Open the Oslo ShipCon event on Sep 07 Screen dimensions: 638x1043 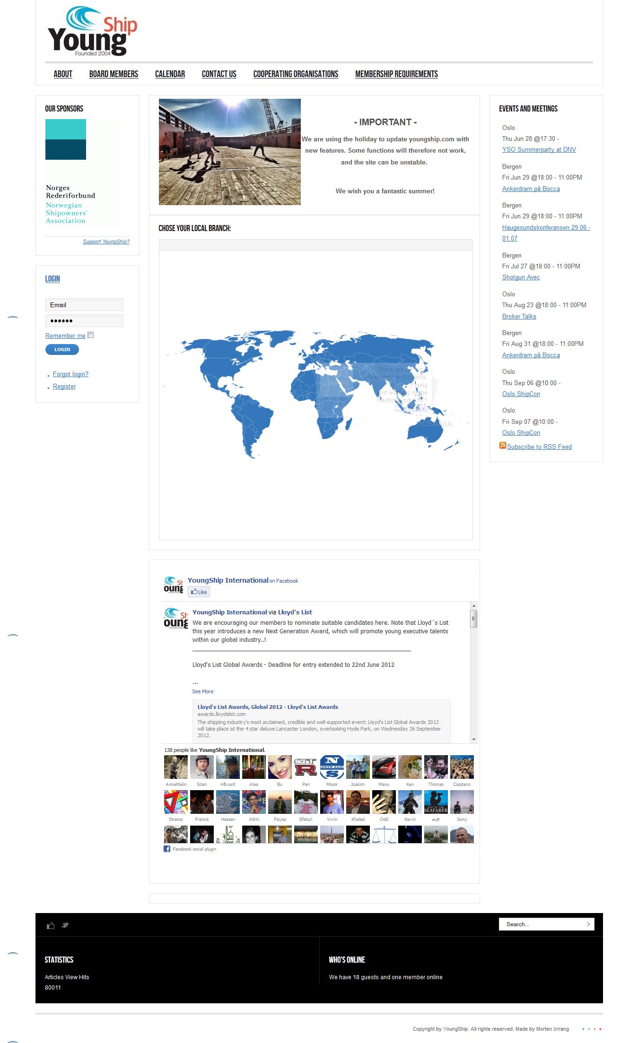521,432
